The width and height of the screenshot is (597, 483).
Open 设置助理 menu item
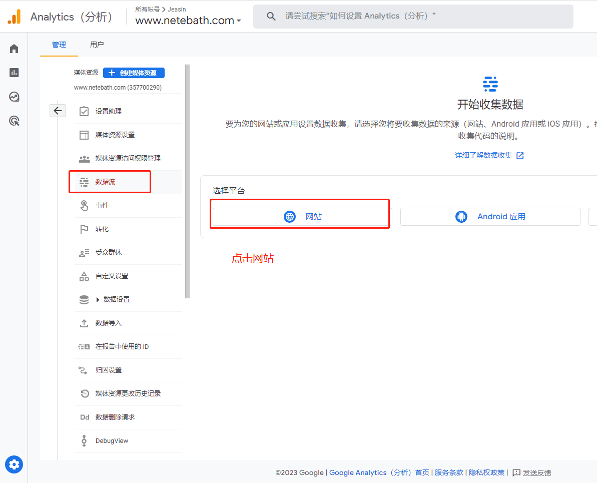129,111
